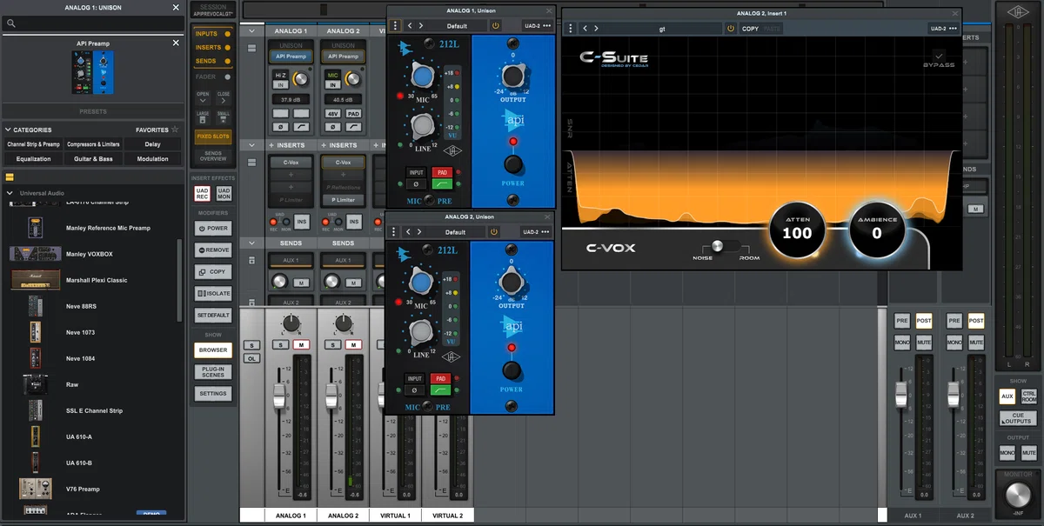Collapse sections with CLOSE chevron
The image size is (1044, 526).
click(x=224, y=98)
